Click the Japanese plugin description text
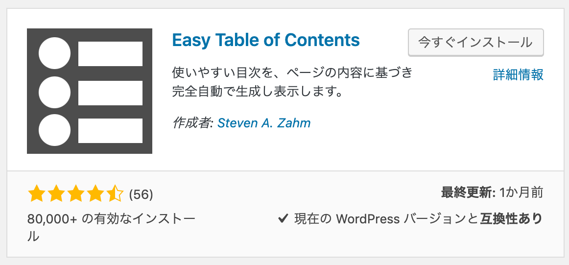 pos(292,82)
